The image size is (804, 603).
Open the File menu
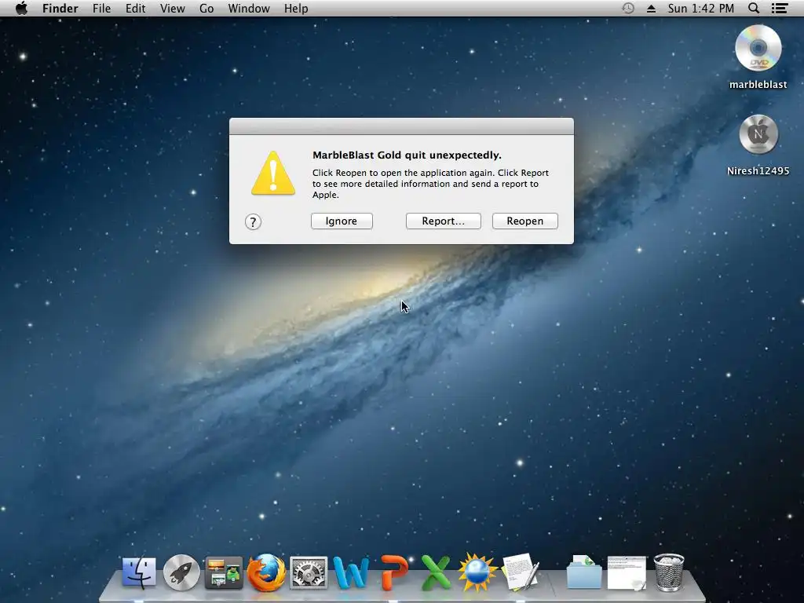[101, 8]
